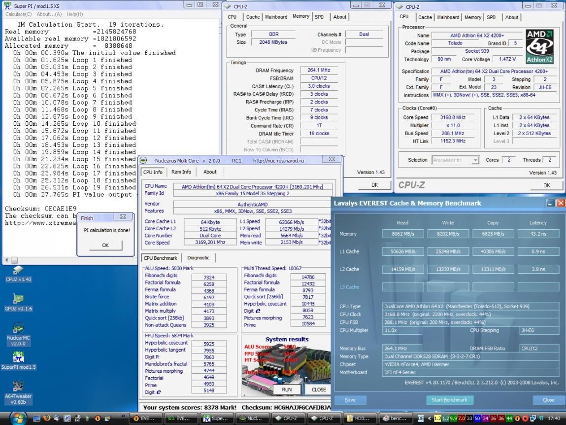Open the GPUZ v0.1.6 desktop icon
Screen dimensions: 566x425
click(18, 303)
